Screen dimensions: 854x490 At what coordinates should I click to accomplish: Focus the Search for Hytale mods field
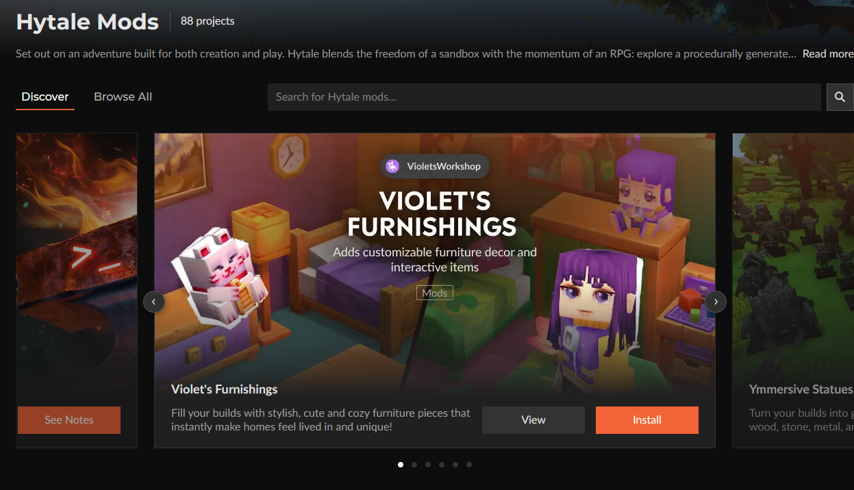tap(544, 97)
